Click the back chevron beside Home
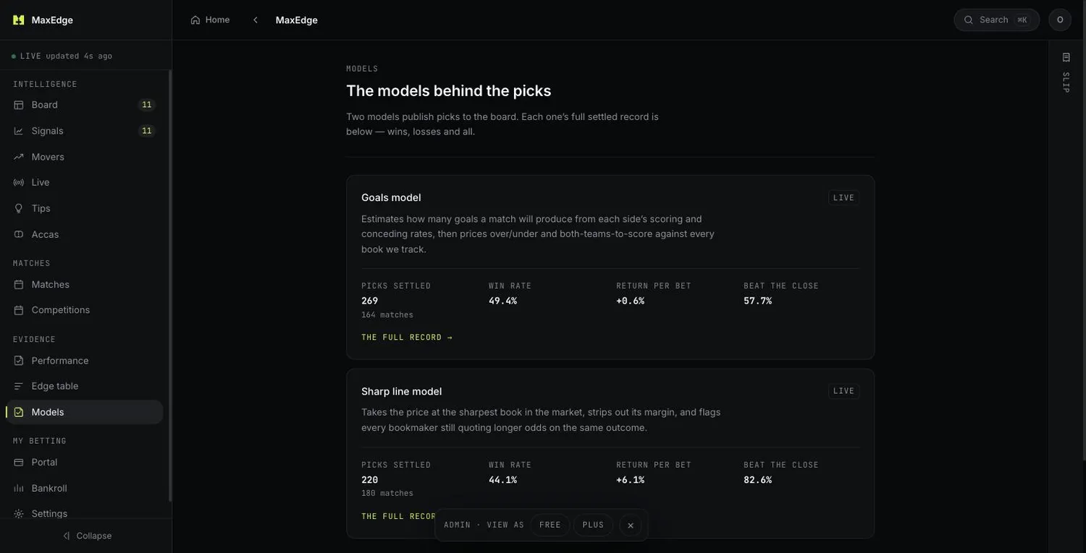This screenshot has height=553, width=1086. point(256,20)
